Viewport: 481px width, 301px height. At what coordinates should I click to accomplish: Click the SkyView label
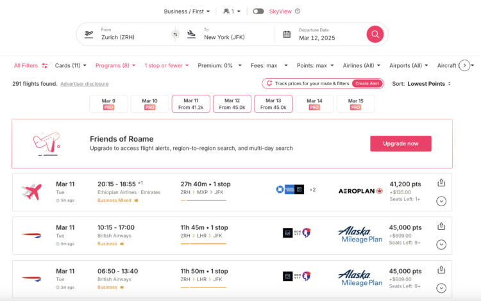coord(280,12)
